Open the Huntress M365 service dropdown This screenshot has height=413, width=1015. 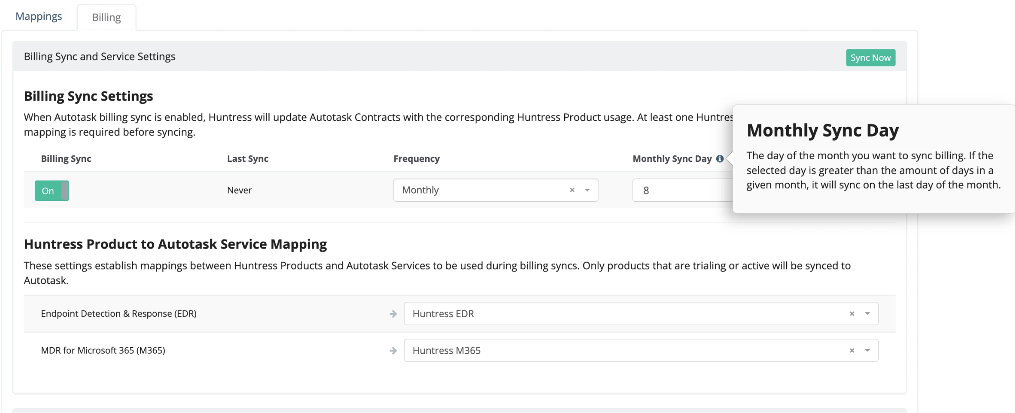coord(641,351)
